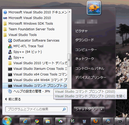Screen dimensions: 129x125
Task: Click the Windows Start orb
Action: pos(7,121)
